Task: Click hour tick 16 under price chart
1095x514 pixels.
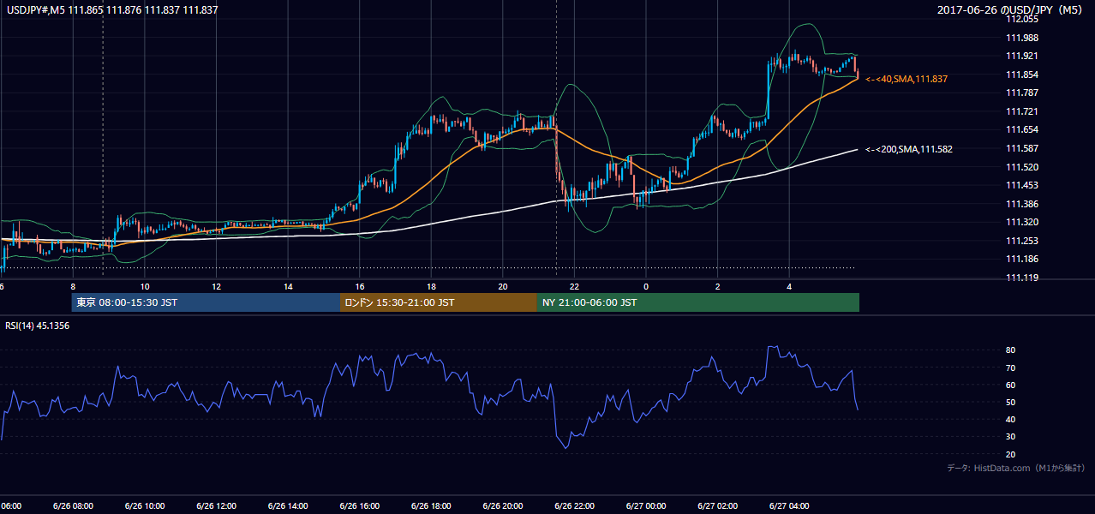Action: pos(360,286)
